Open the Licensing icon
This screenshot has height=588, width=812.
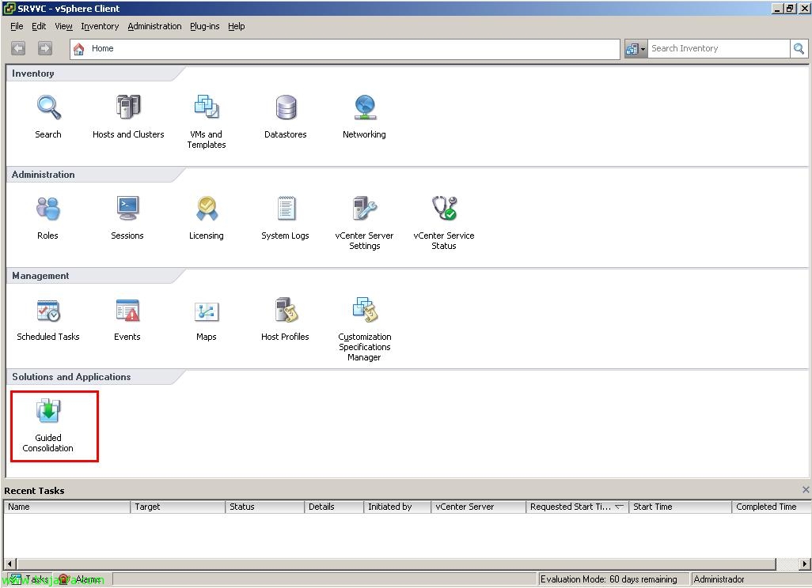pos(206,217)
